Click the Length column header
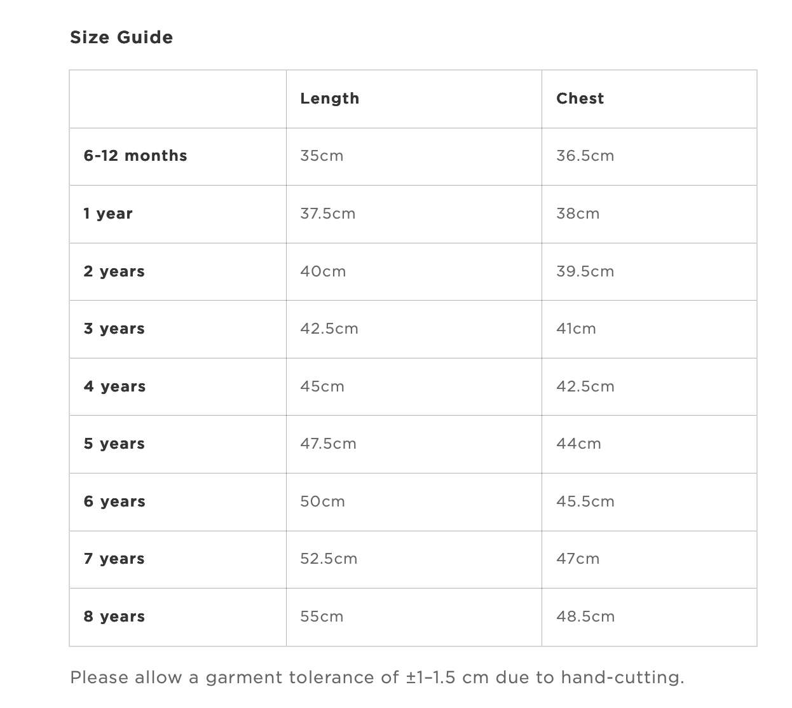792x708 pixels. (x=329, y=99)
